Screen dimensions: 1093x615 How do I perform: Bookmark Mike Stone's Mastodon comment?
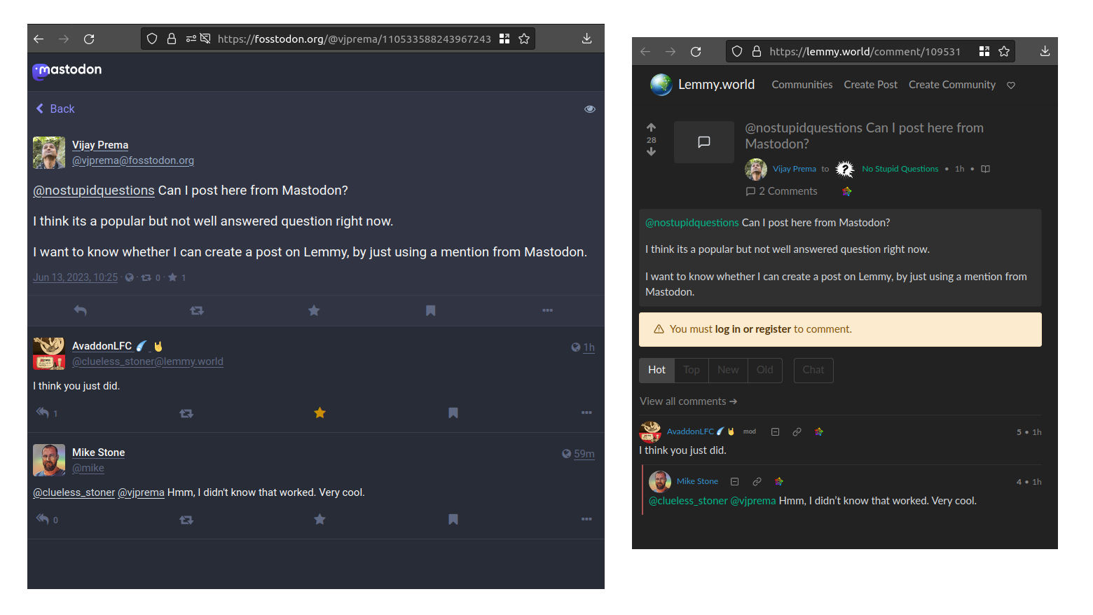453,519
